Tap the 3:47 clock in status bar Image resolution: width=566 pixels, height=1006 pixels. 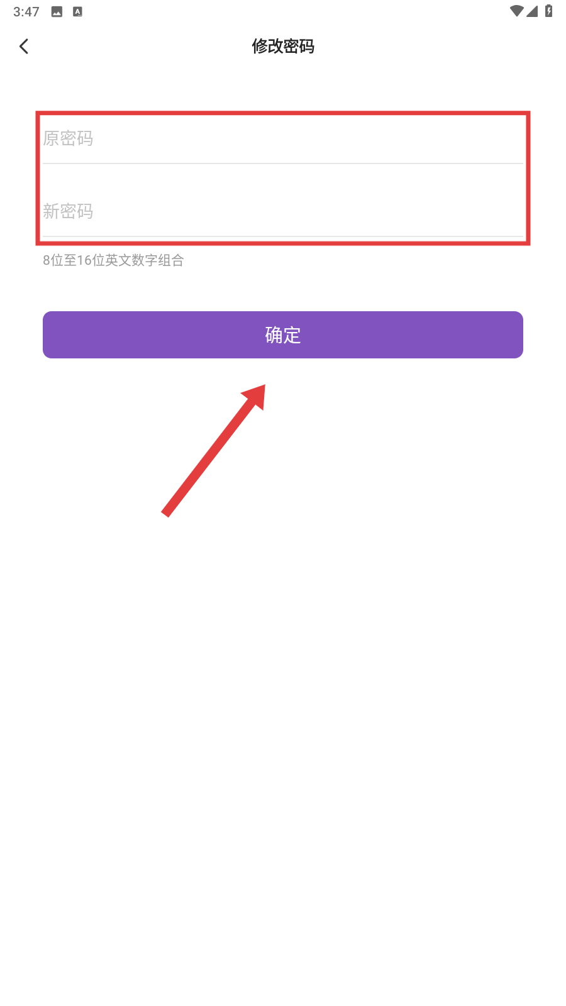[26, 11]
